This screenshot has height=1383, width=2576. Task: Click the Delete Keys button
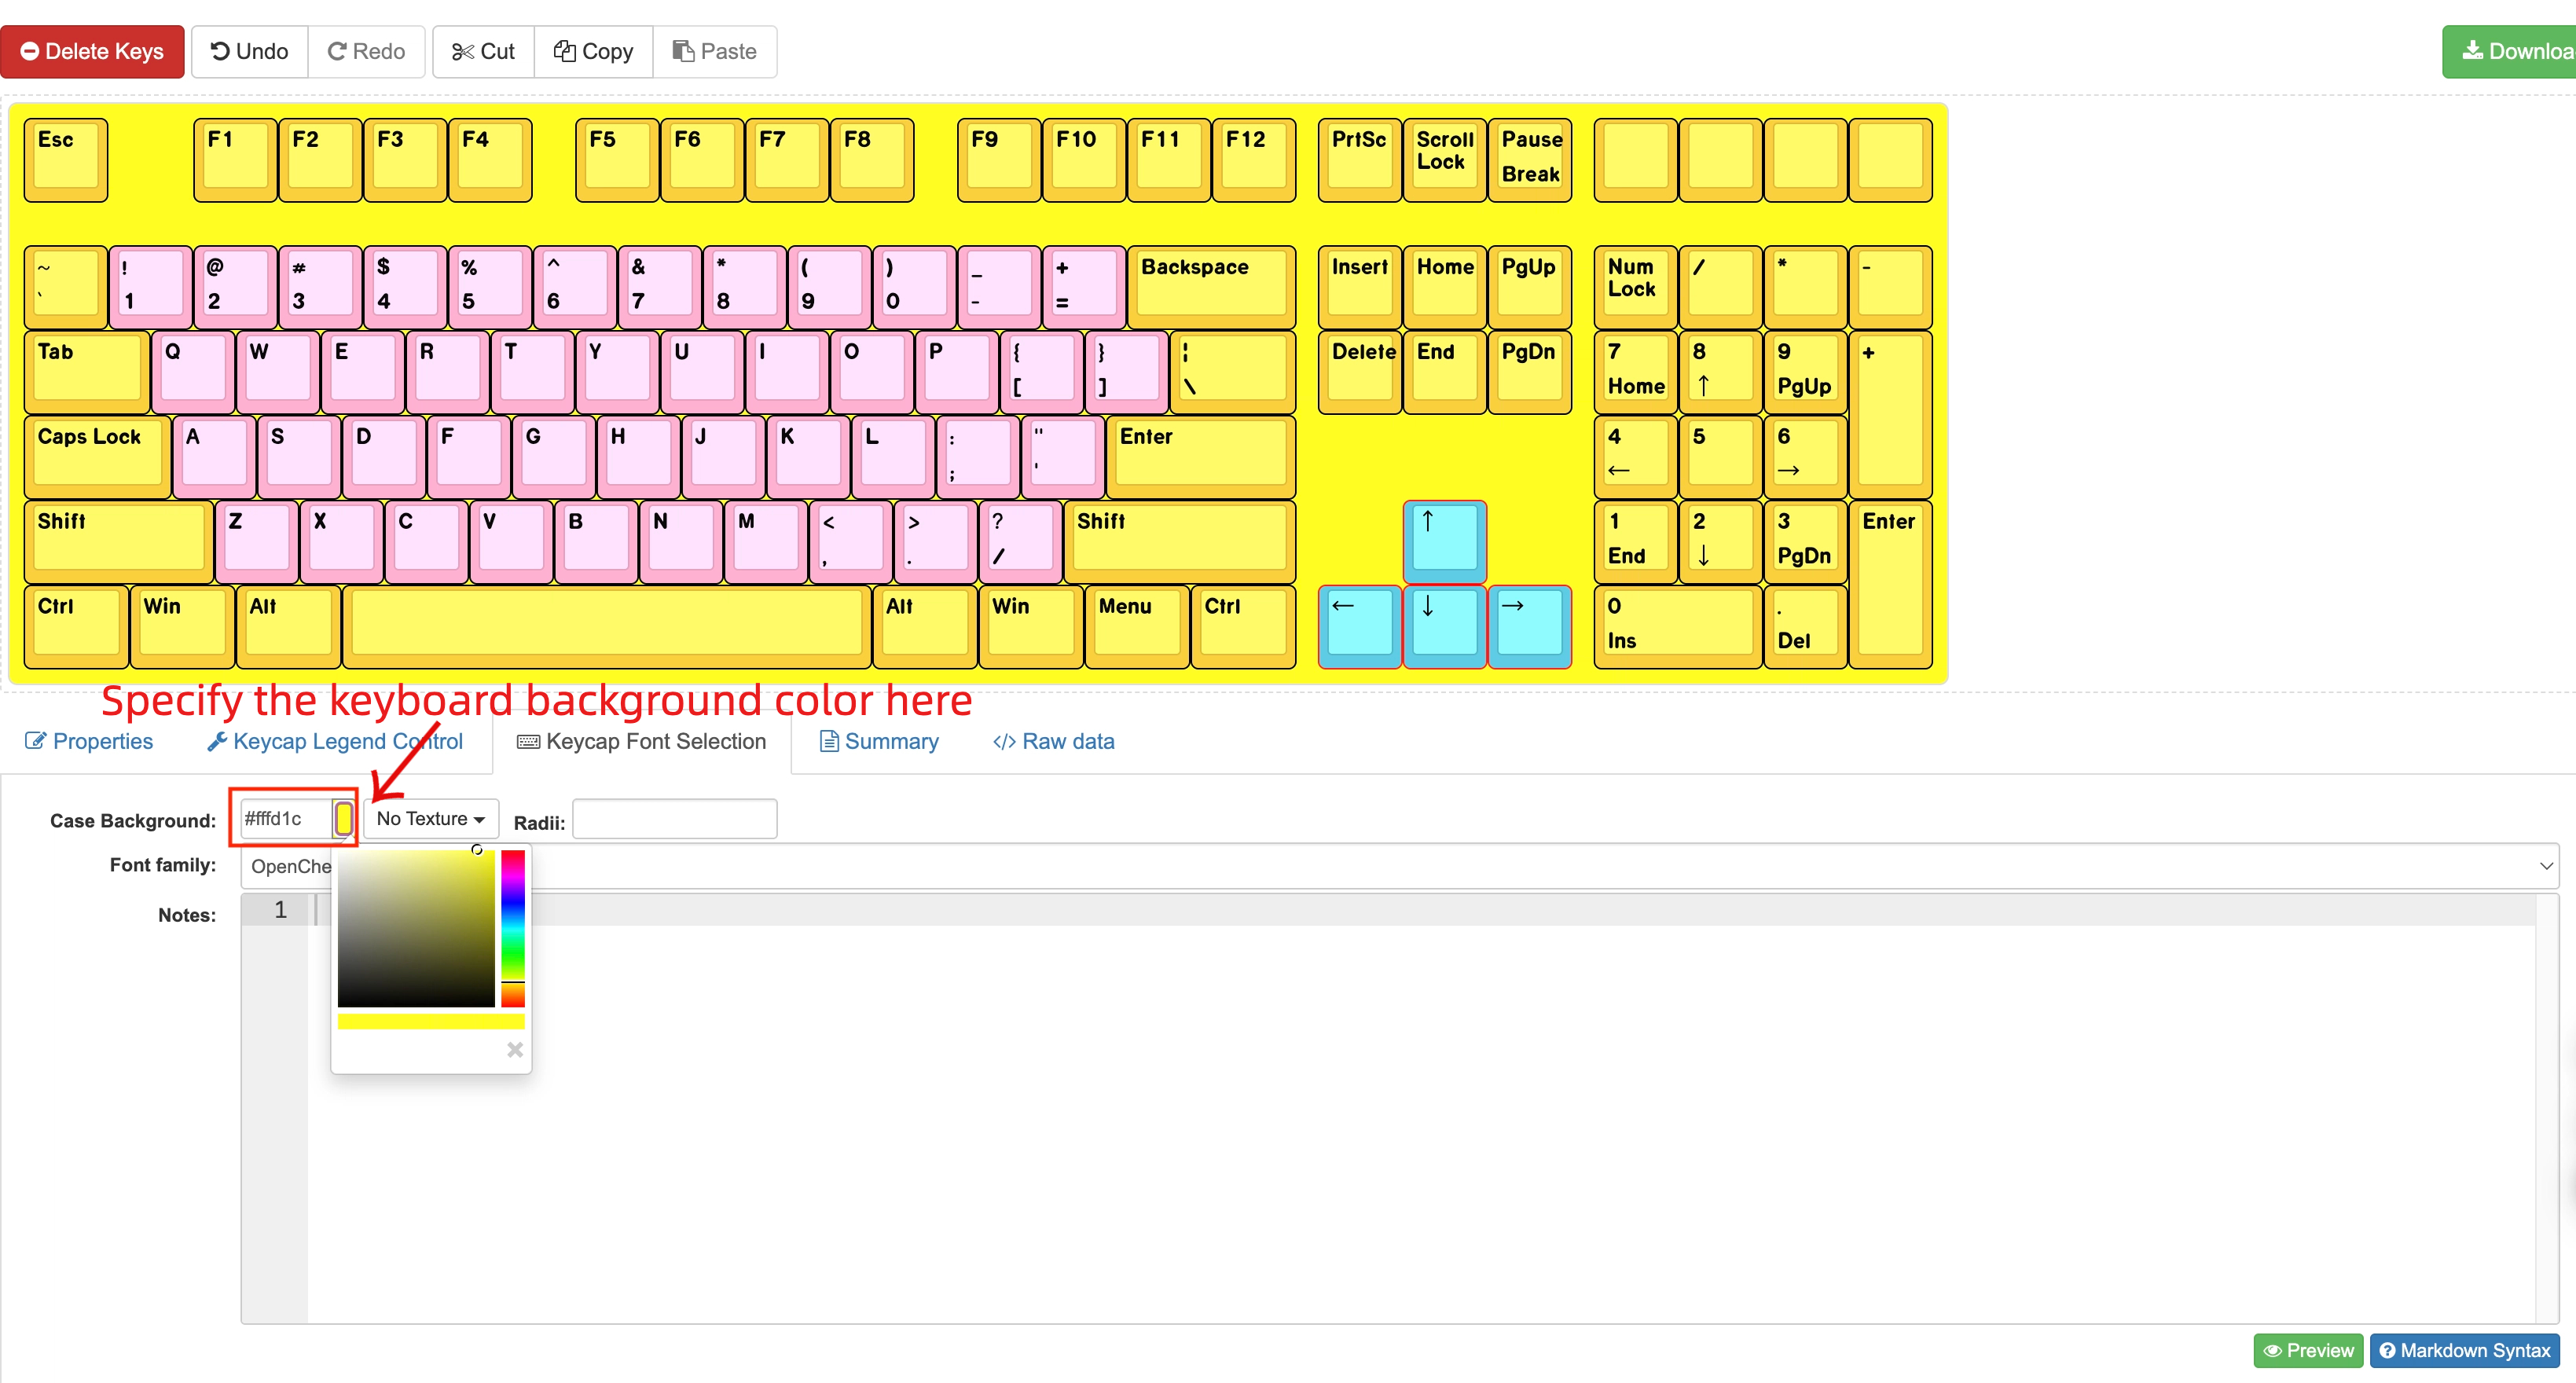pos(92,51)
